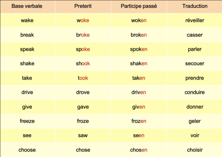Click the translation 'choisir'
The height and width of the screenshot is (157, 222).
tap(195, 150)
